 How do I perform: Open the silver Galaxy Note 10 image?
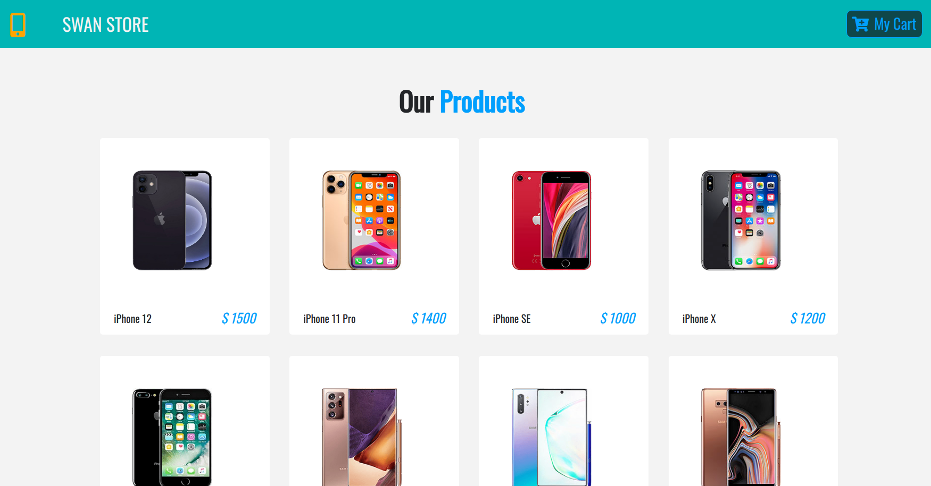(x=552, y=437)
